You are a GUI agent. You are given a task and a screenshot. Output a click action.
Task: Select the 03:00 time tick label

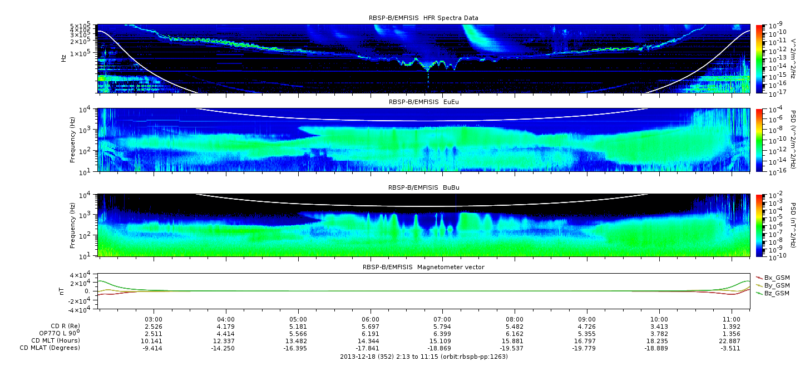tap(154, 319)
